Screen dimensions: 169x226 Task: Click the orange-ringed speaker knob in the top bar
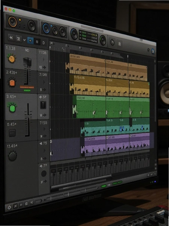click(x=12, y=21)
